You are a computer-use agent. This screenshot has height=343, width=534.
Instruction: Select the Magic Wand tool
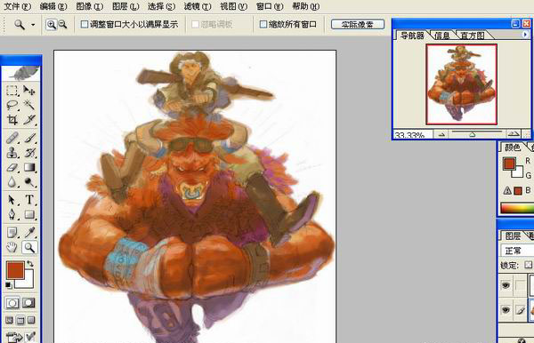point(29,105)
